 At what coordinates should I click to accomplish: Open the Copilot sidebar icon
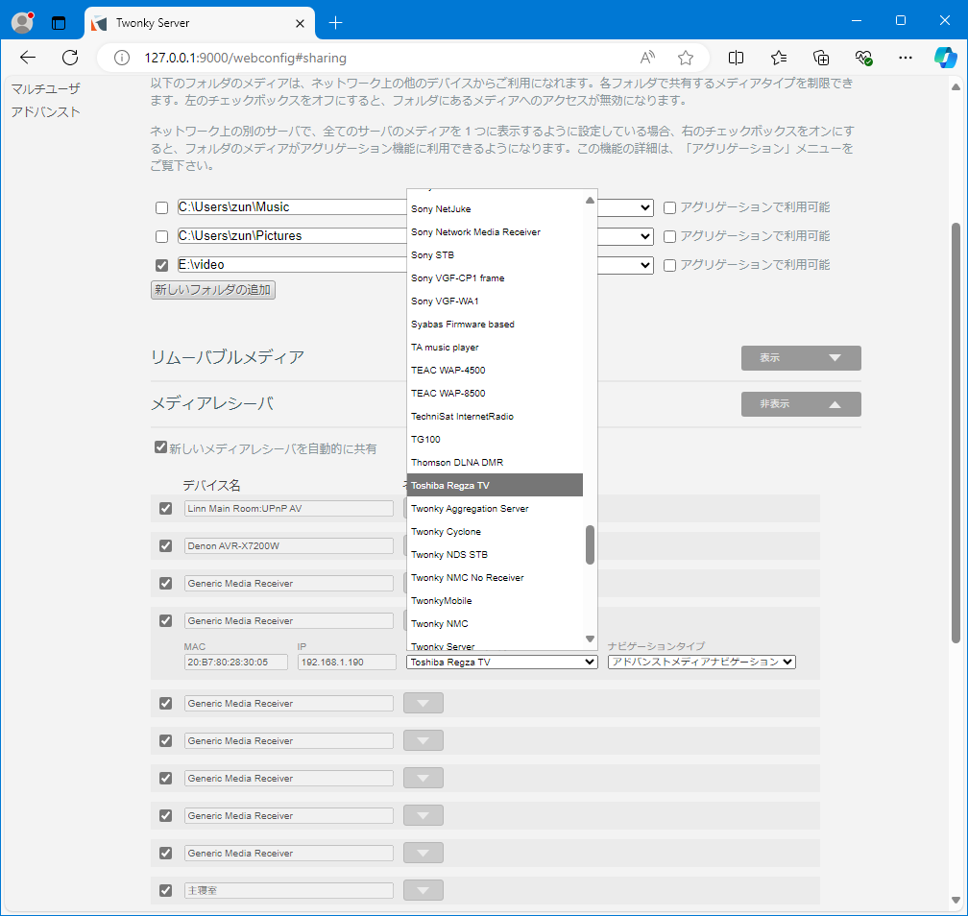(x=945, y=58)
